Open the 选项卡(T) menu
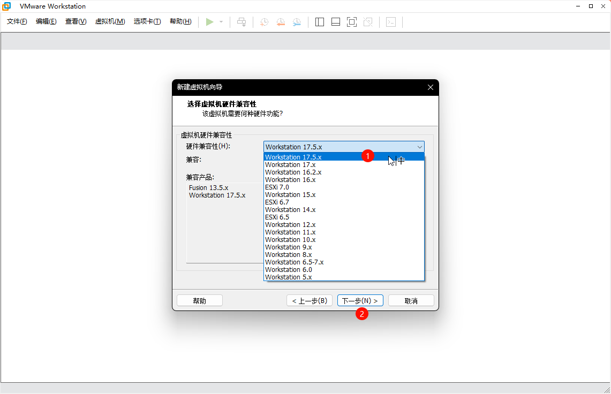 (x=147, y=21)
